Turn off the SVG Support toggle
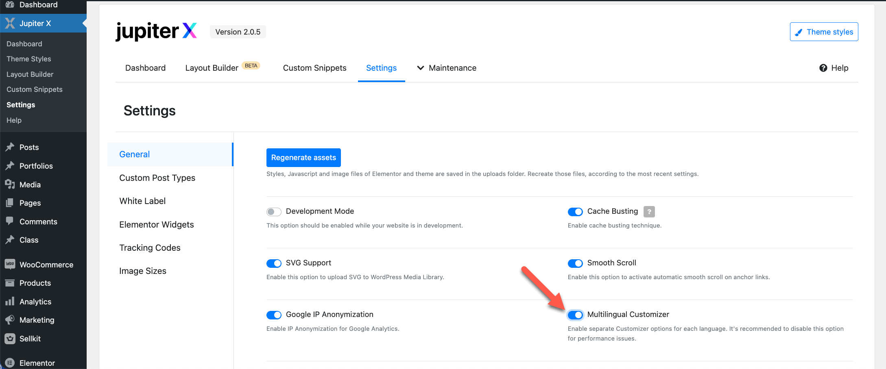 coord(274,263)
